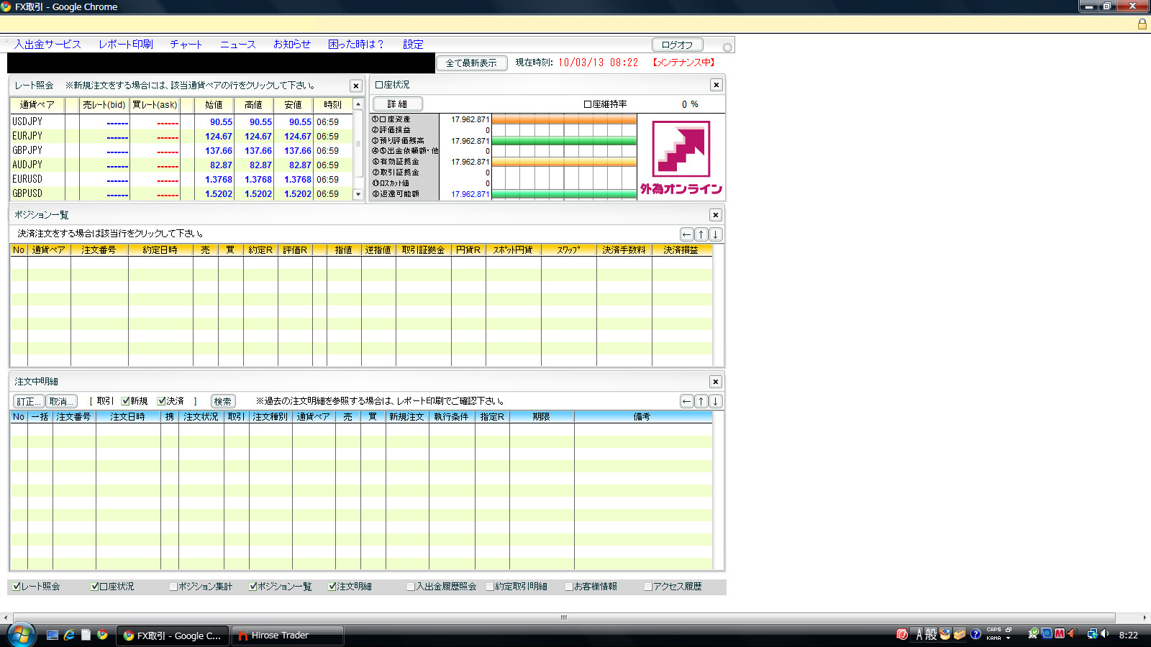Click the red security tray icon
The width and height of the screenshot is (1151, 647).
pos(901,634)
